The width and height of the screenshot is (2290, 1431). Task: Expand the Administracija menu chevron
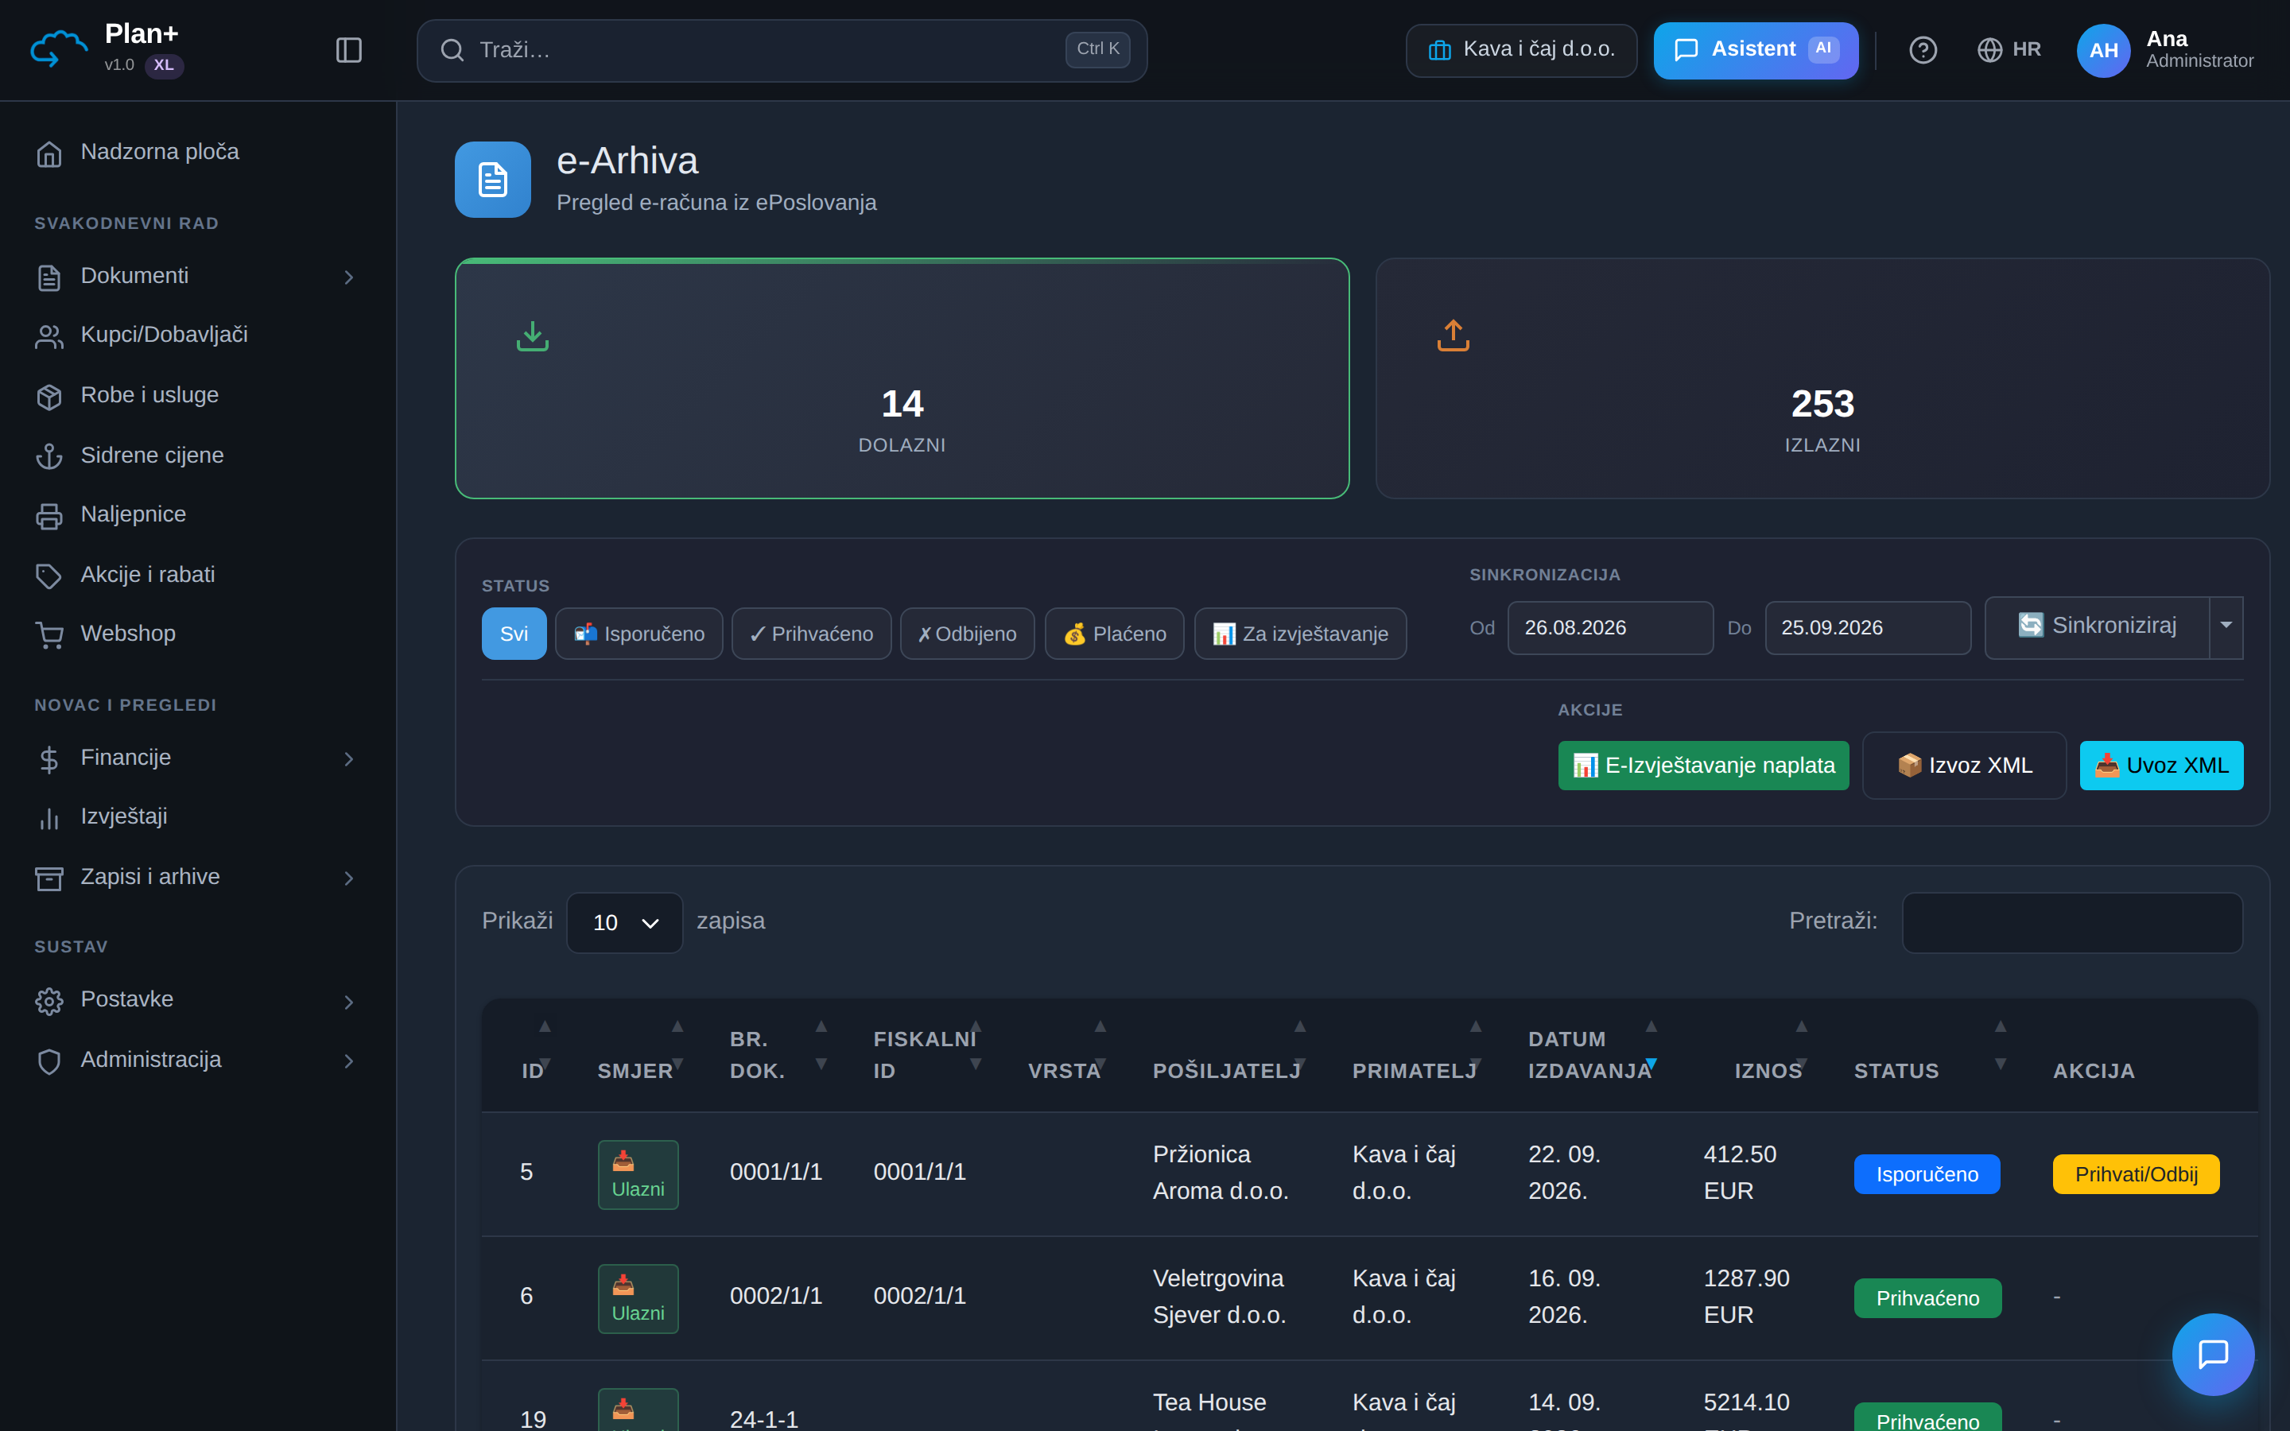348,1060
